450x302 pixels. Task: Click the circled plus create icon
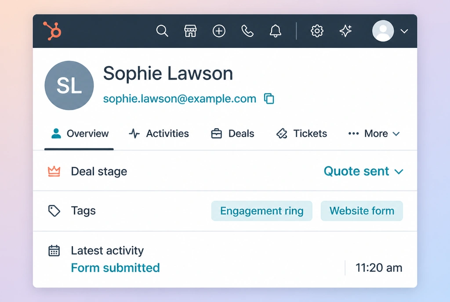tap(219, 31)
